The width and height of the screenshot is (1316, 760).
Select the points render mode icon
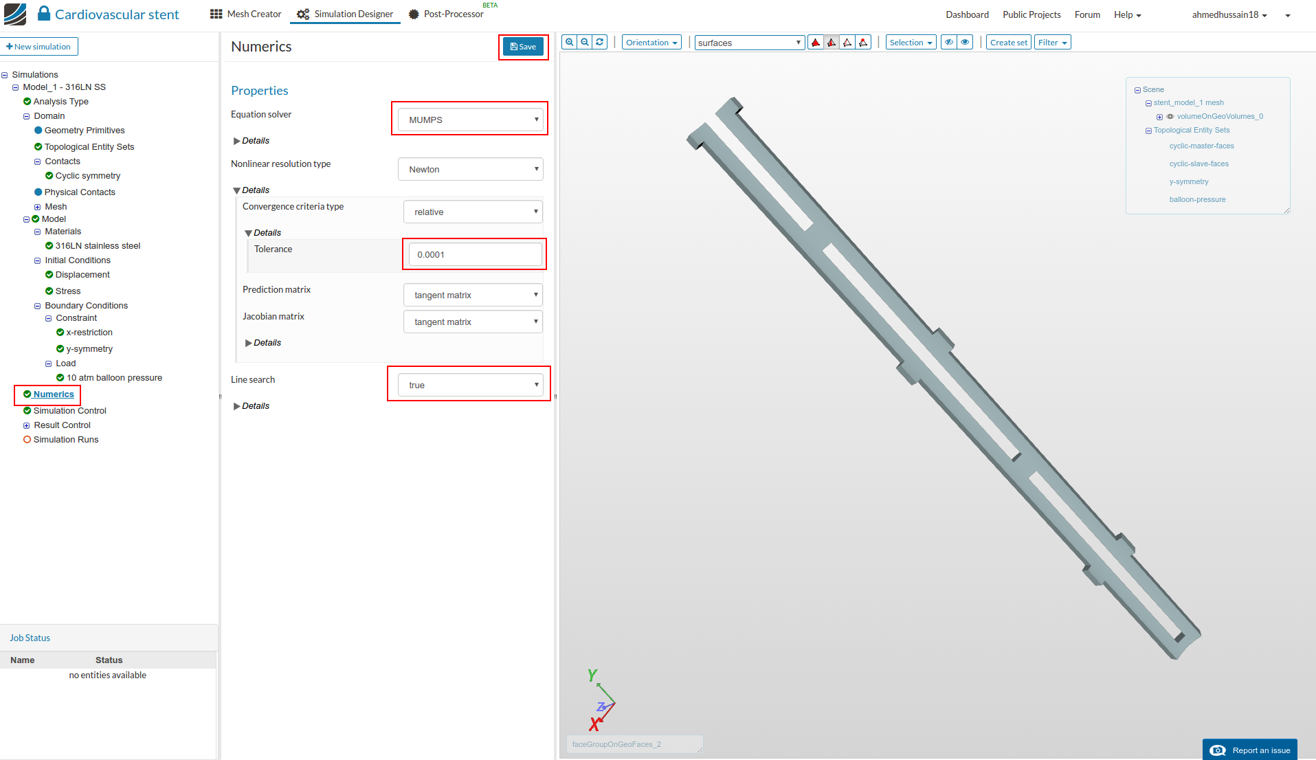[863, 43]
